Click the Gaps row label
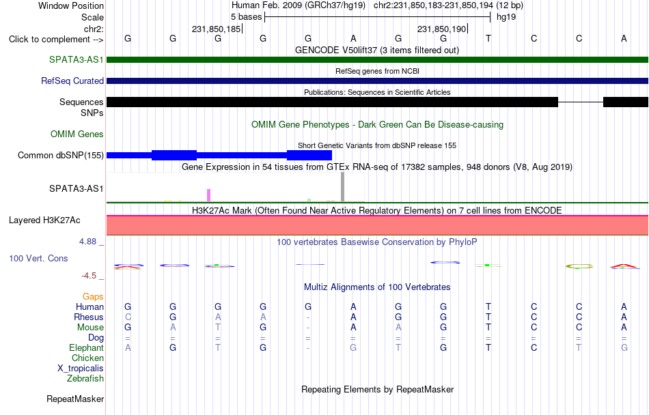 tap(93, 297)
